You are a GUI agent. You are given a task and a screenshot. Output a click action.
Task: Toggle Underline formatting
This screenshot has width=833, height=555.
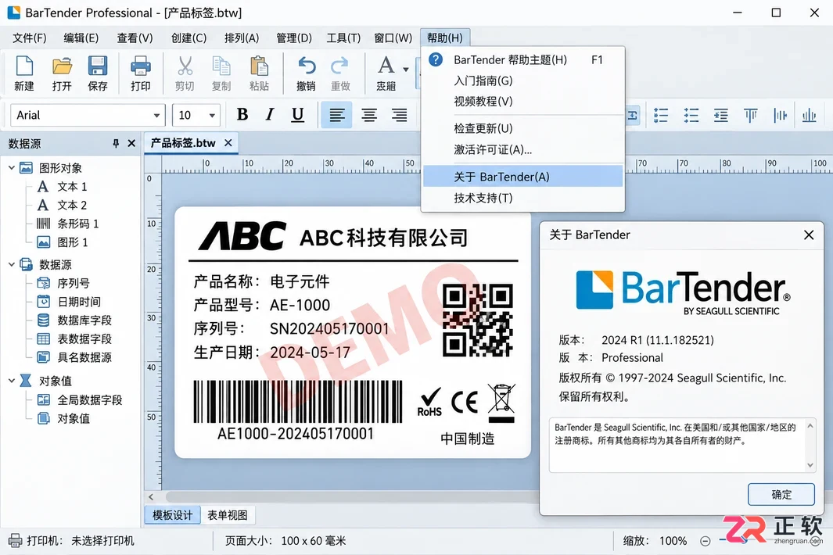(297, 115)
